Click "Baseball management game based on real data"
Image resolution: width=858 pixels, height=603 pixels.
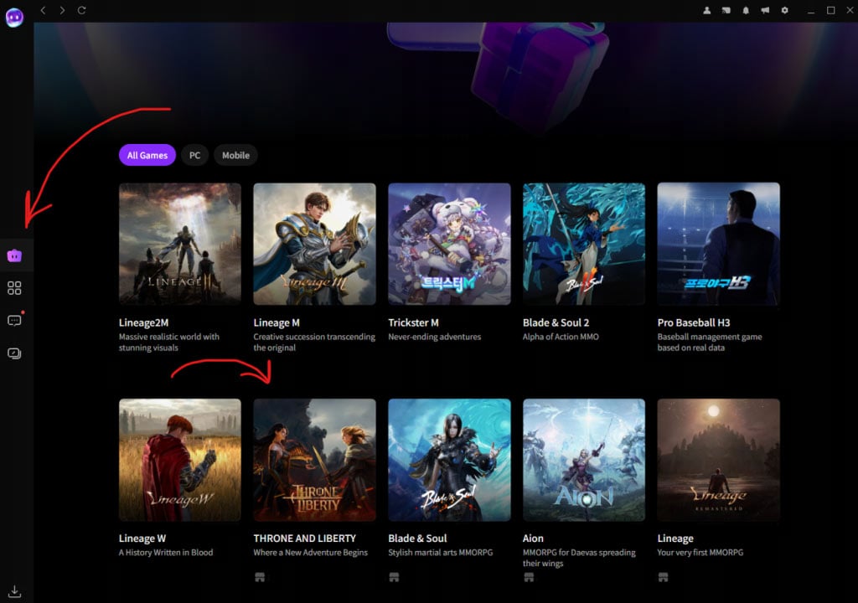click(x=710, y=342)
